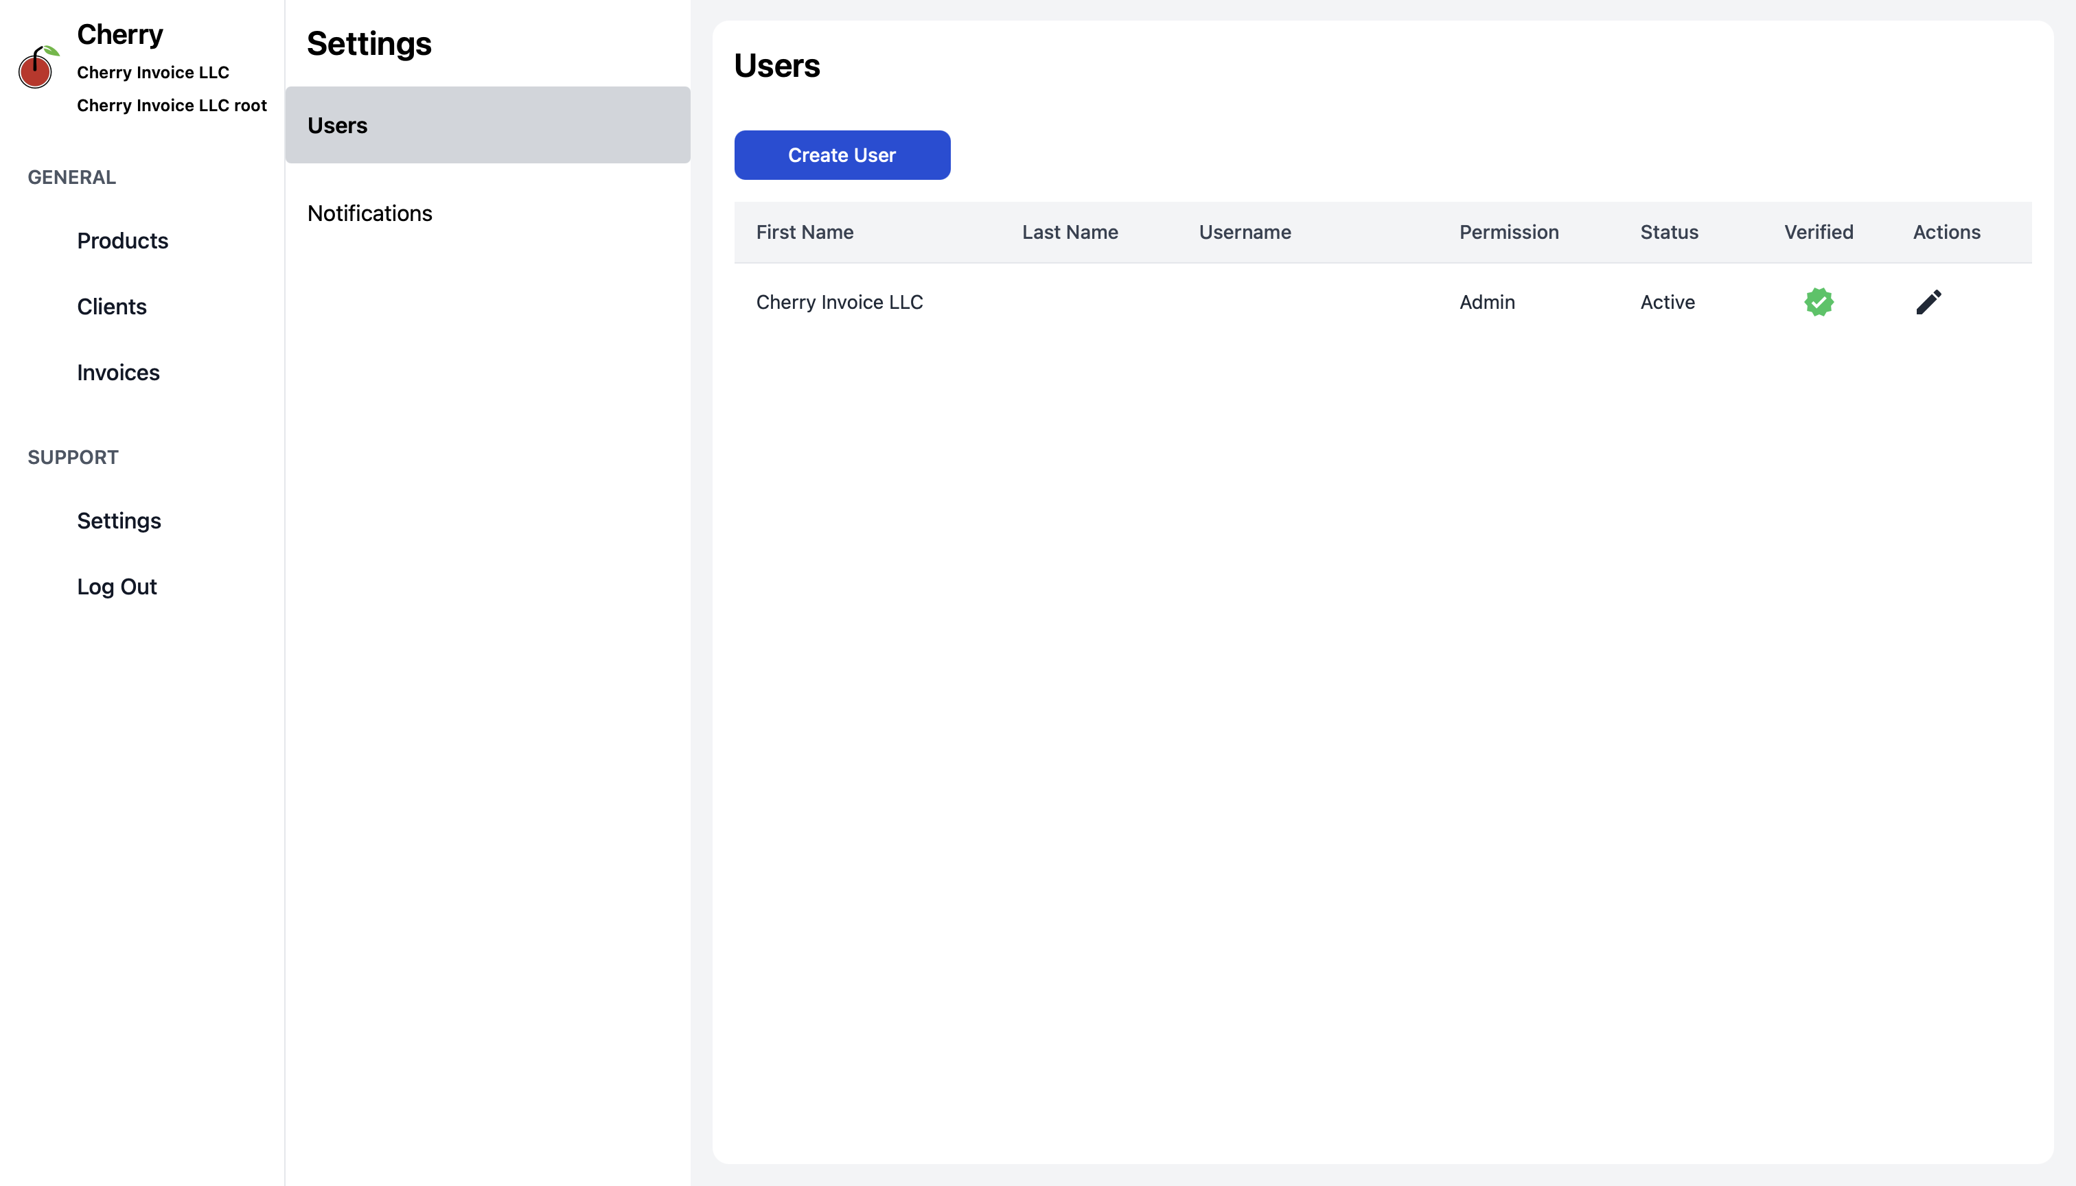
Task: Click the Users page heading
Action: (x=776, y=66)
